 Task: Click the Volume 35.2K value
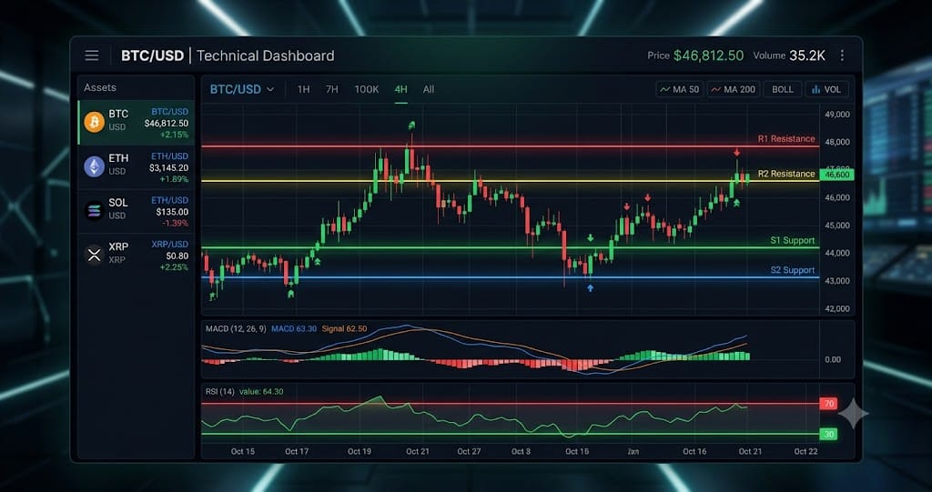click(x=807, y=55)
